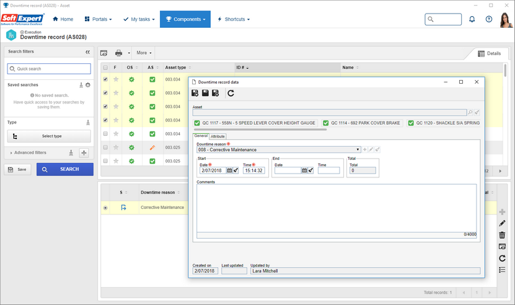Edit downtime record with right-side pencil icon
The image size is (515, 305).
(x=502, y=224)
